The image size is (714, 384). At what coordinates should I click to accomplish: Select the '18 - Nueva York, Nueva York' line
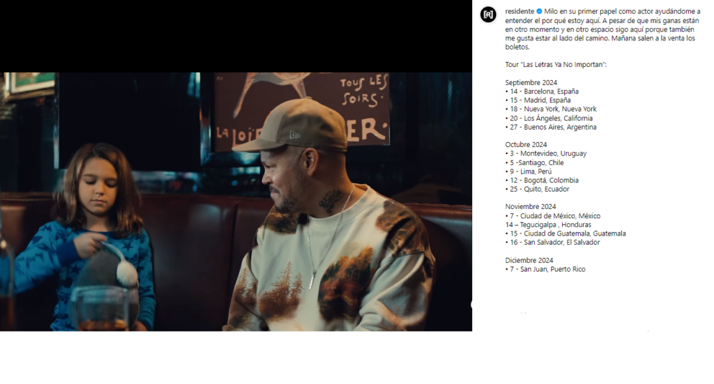551,109
